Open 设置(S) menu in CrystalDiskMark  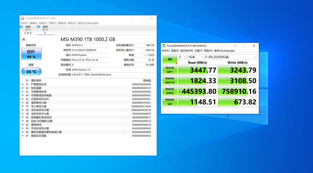point(175,51)
